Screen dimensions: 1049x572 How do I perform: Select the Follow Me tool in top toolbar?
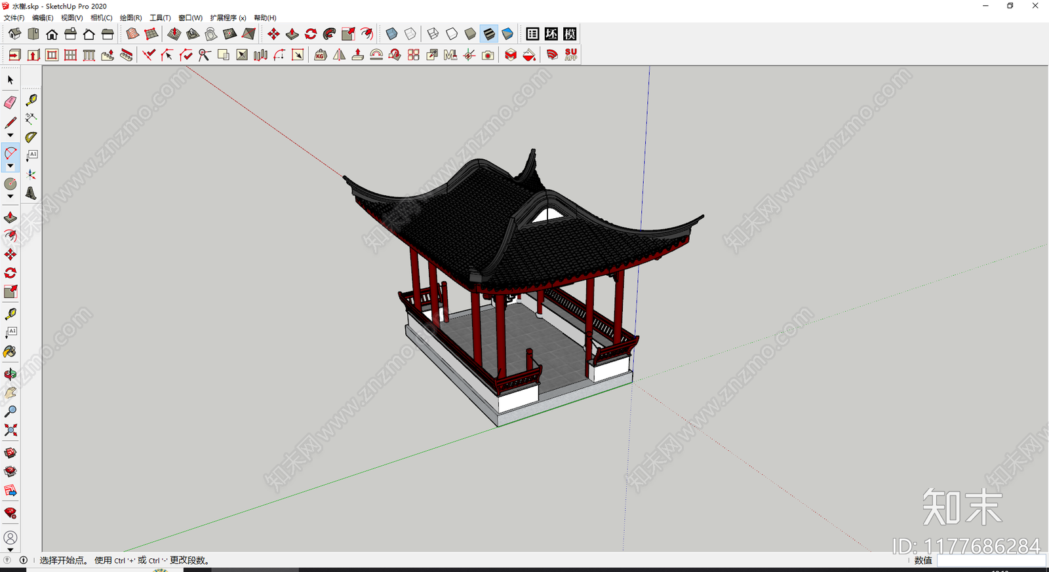tap(330, 34)
